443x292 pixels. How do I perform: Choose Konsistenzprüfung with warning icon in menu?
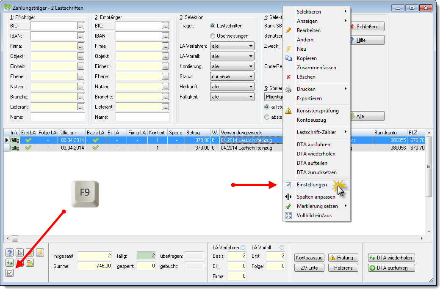[x=316, y=110]
